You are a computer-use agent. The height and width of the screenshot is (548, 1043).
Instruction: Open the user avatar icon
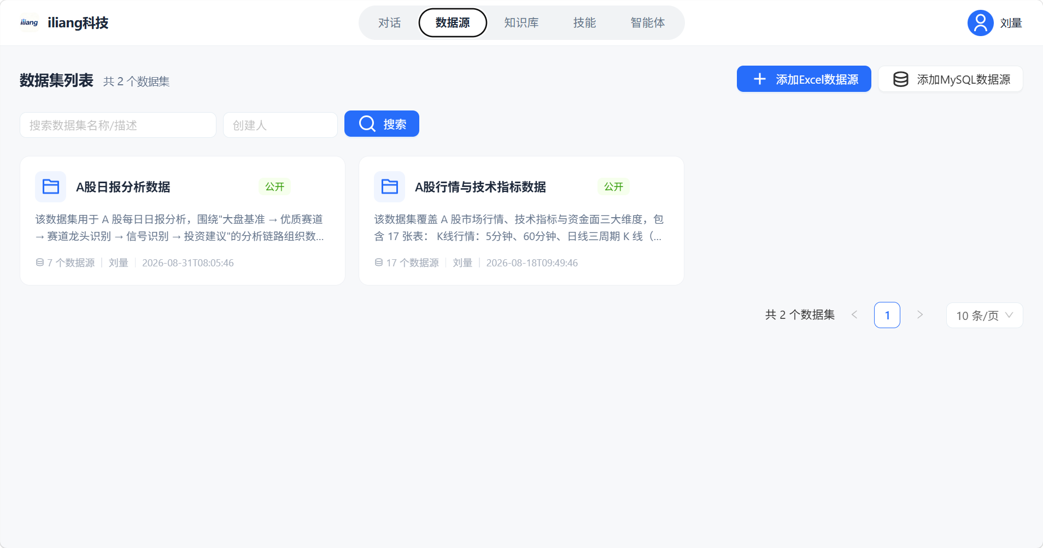click(980, 23)
